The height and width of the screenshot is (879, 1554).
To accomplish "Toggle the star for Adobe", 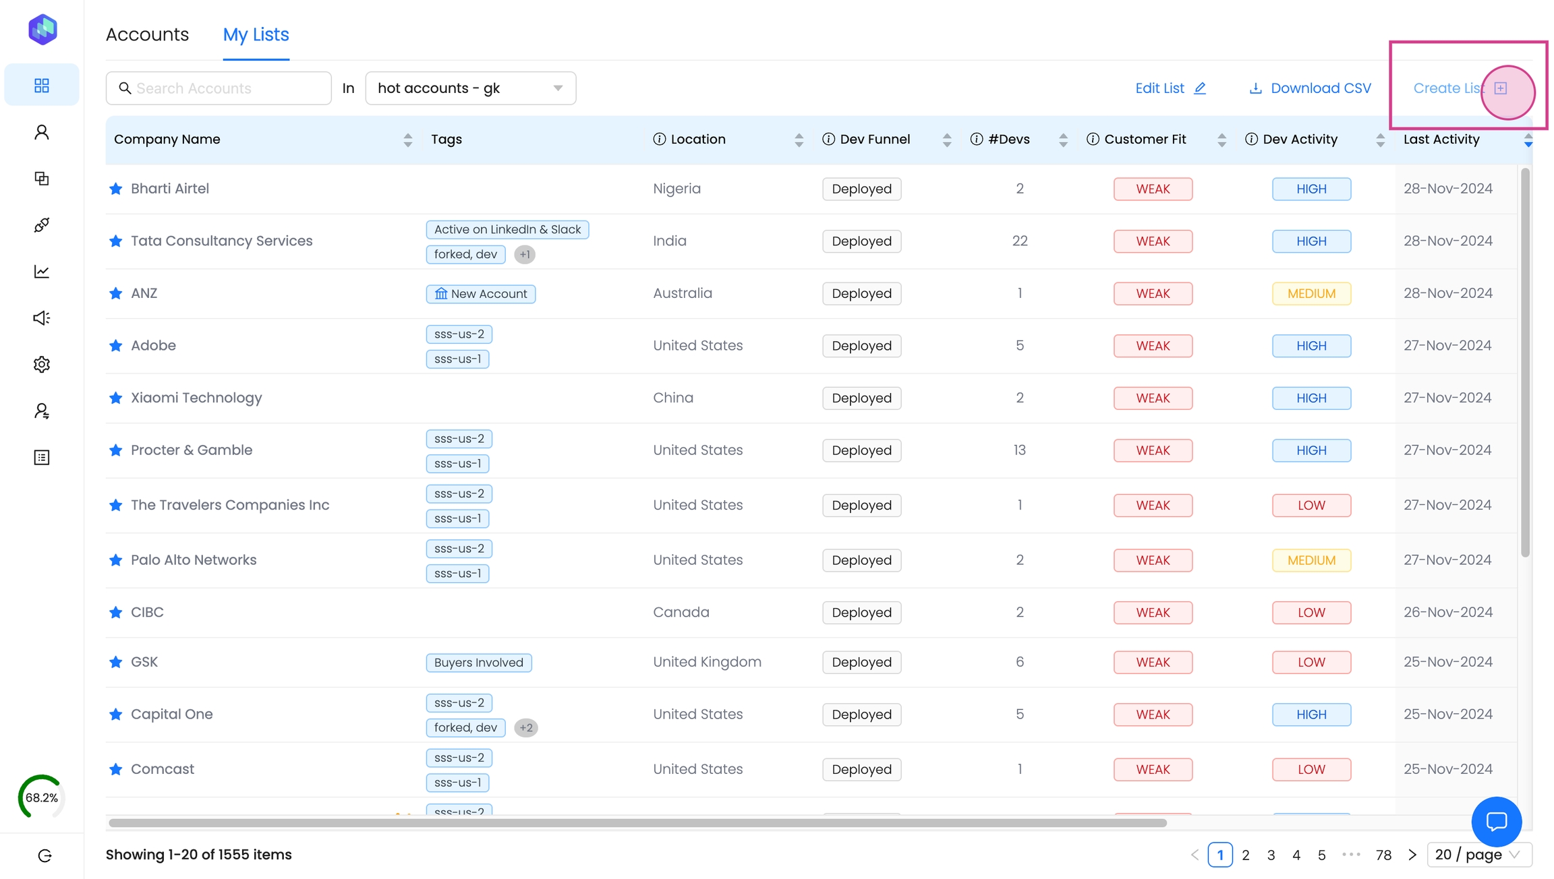I will click(116, 346).
